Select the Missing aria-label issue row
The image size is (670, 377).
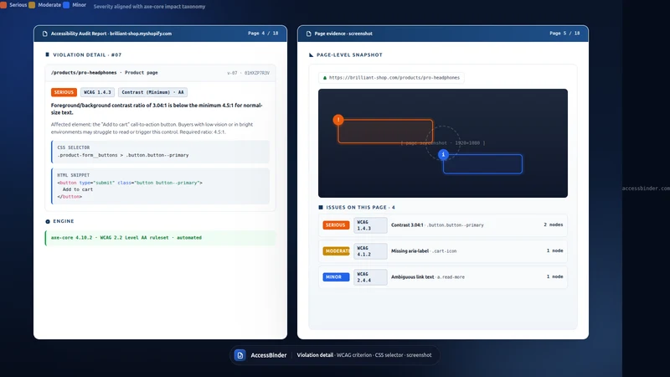(x=443, y=251)
